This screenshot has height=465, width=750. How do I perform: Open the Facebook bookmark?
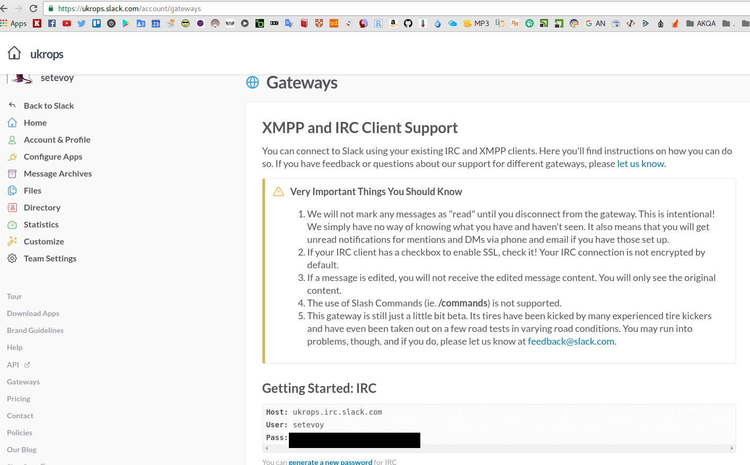point(52,23)
